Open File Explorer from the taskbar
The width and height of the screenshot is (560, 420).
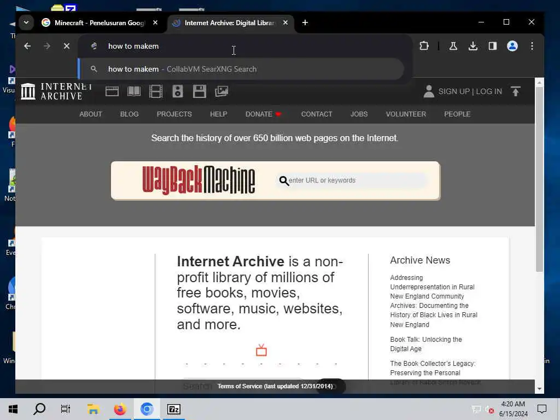click(x=93, y=409)
